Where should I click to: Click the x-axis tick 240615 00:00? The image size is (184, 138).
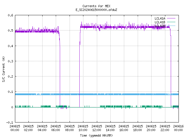click(15, 128)
